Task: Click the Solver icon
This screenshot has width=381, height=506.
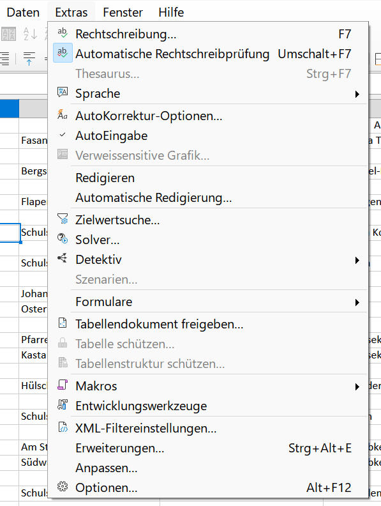Action: [63, 239]
